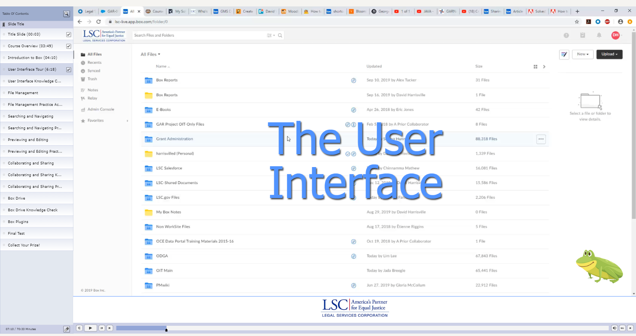Open the Upload dropdown
Image resolution: width=636 pixels, height=336 pixels.
coord(609,54)
